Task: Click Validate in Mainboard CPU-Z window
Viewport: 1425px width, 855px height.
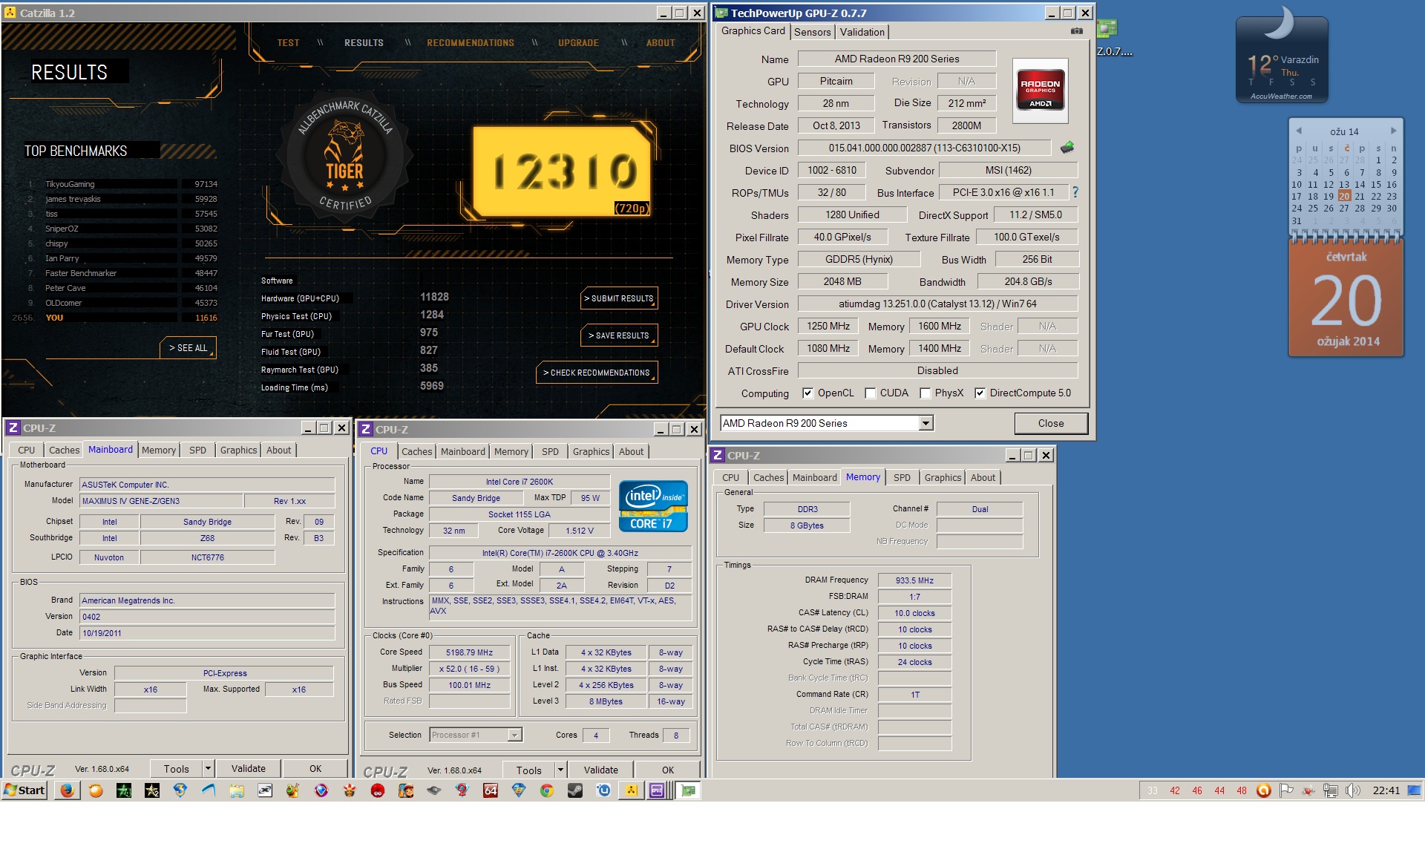Action: [x=249, y=769]
